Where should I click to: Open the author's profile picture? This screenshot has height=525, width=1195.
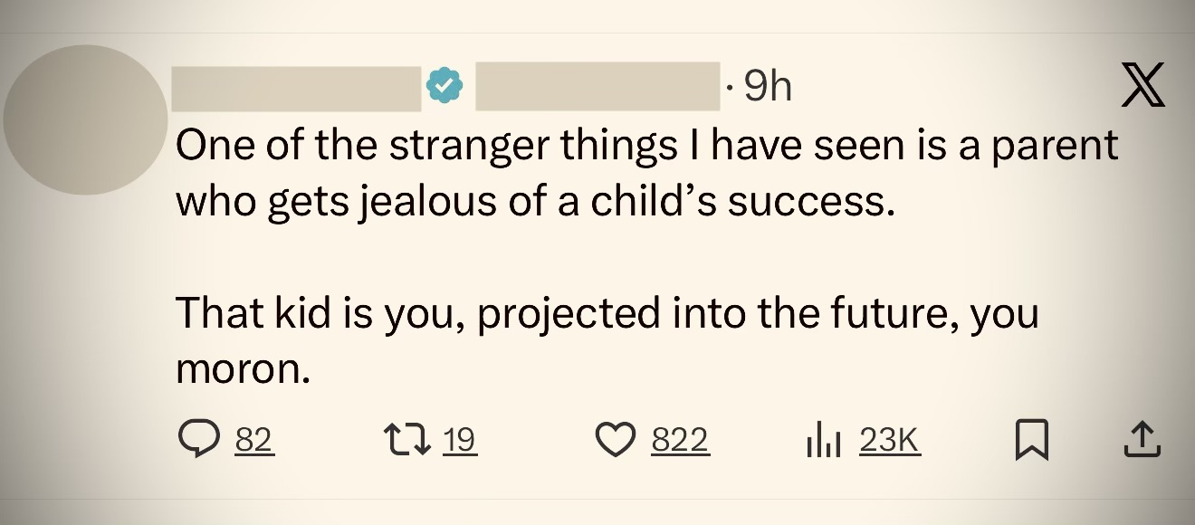[86, 120]
